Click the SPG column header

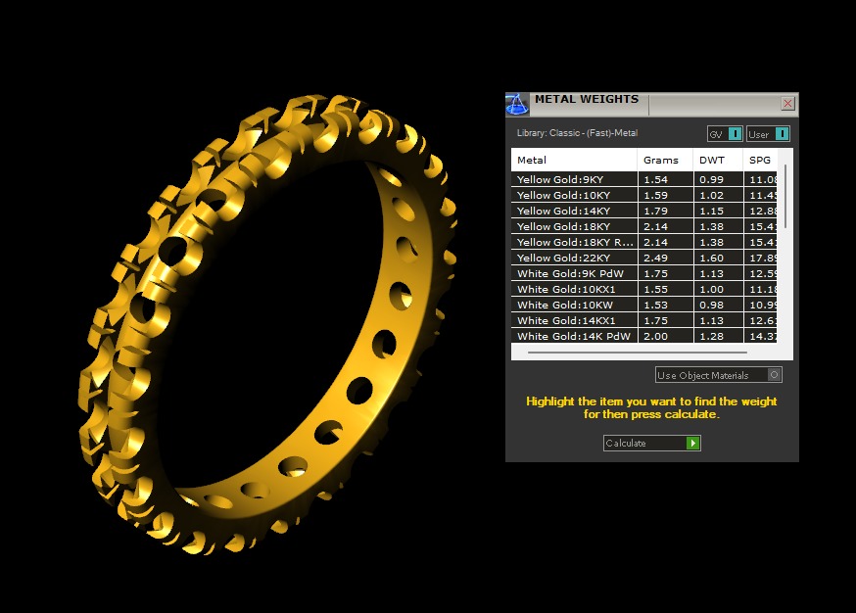[760, 160]
